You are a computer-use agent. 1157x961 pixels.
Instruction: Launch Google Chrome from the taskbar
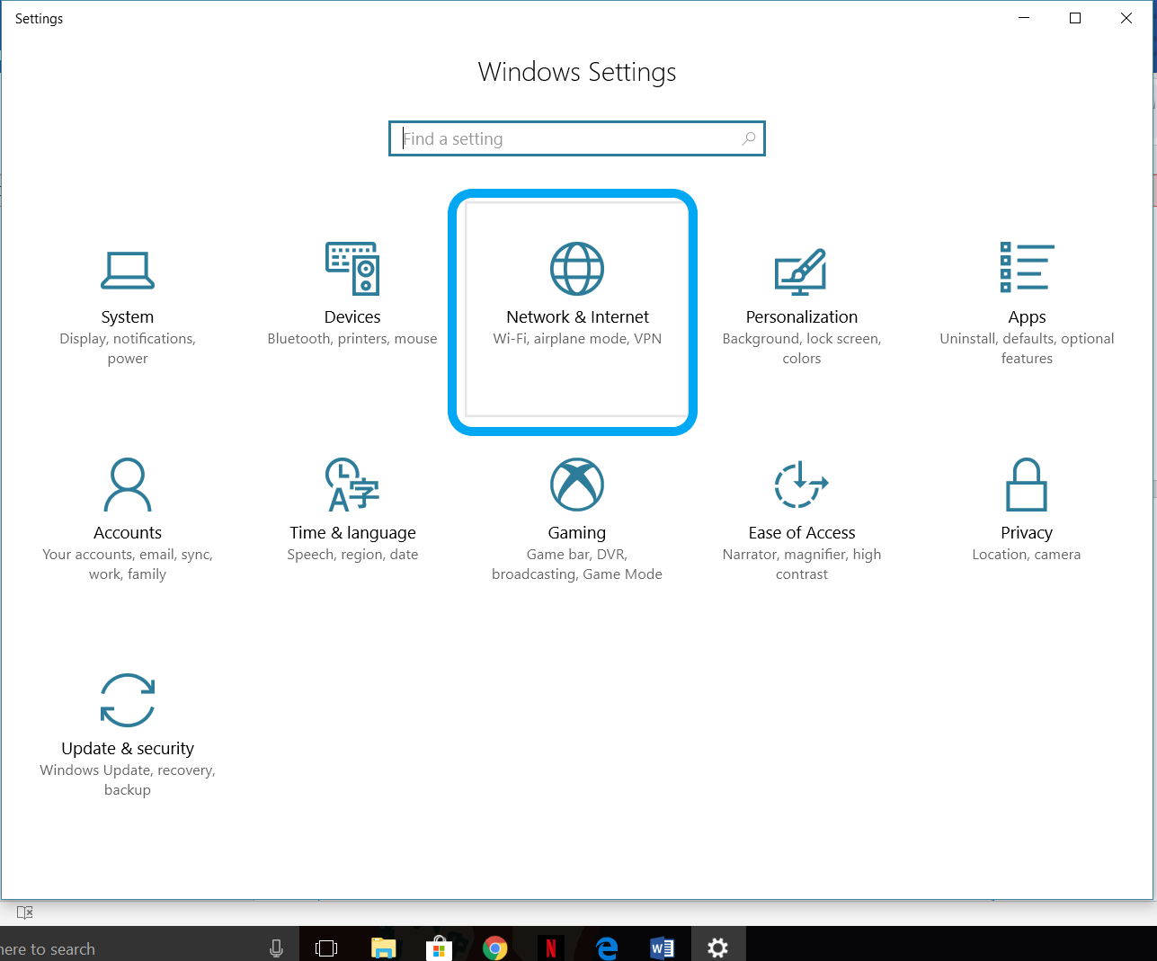click(494, 948)
